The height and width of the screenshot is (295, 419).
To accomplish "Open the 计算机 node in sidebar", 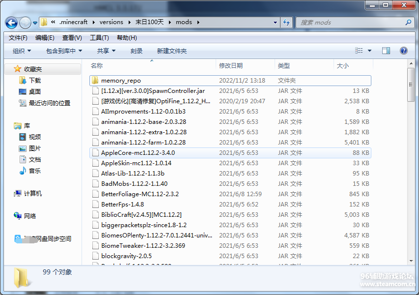I will [32, 193].
